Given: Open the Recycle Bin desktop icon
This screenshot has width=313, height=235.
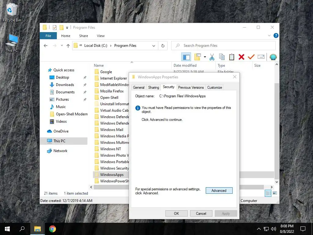Looking at the screenshot, I should coord(12,12).
